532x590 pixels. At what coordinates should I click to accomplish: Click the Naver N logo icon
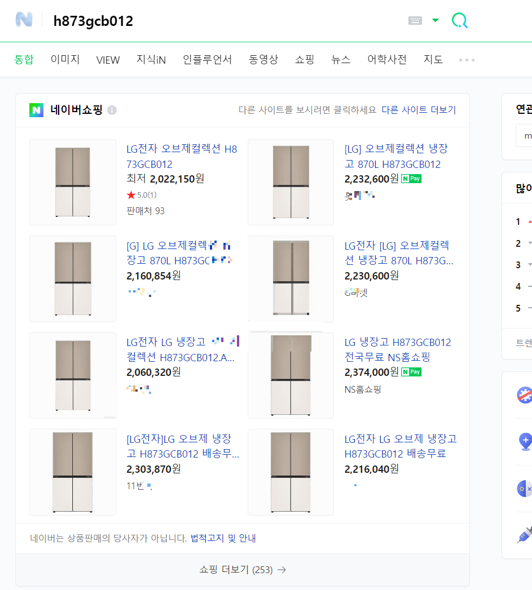(x=24, y=20)
